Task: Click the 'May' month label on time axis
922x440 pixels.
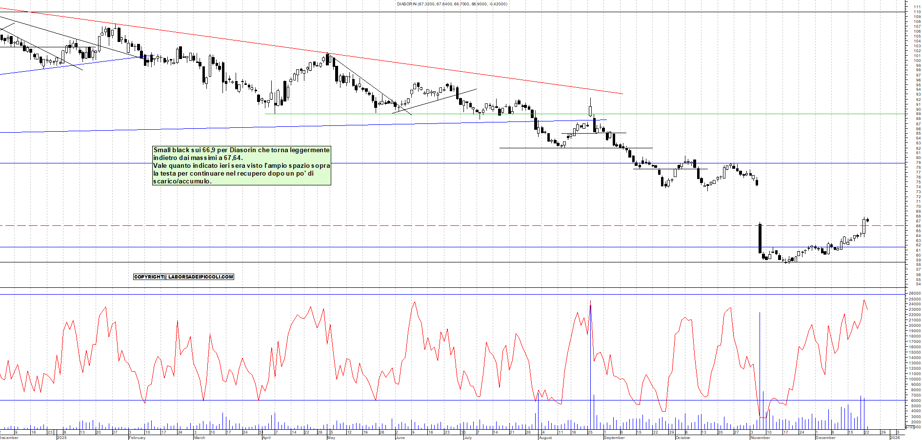Action: [331, 438]
